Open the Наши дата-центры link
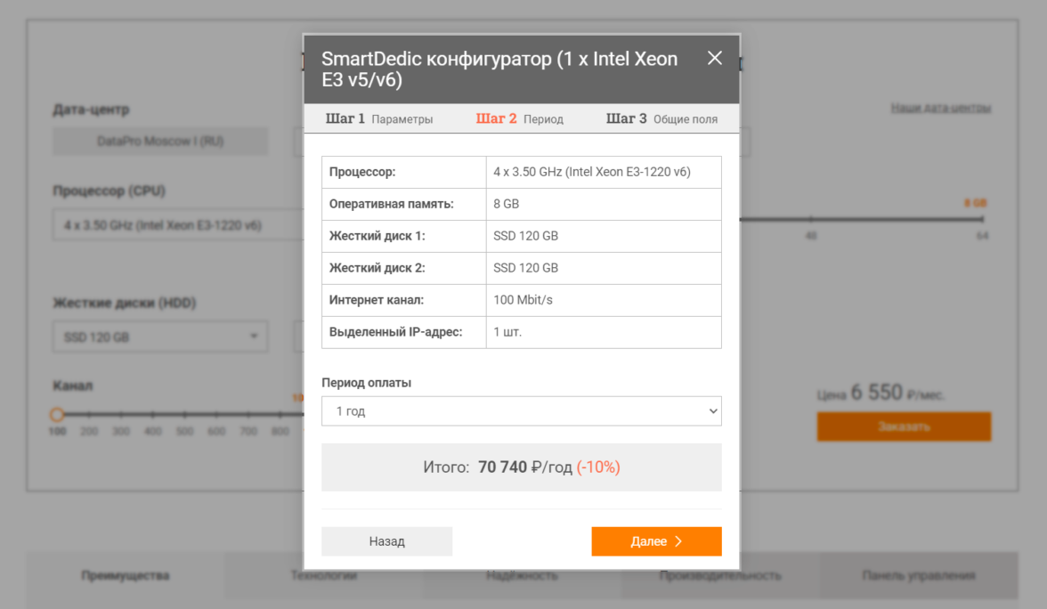1047x609 pixels. (x=940, y=108)
